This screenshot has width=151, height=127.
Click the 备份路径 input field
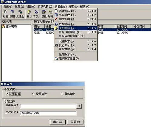point(48,106)
